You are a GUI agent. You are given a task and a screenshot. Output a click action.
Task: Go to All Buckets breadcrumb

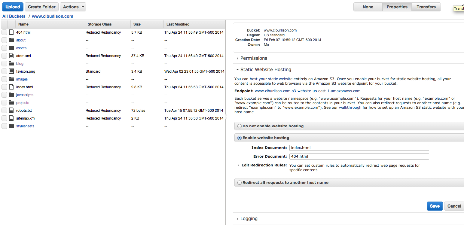14,16
